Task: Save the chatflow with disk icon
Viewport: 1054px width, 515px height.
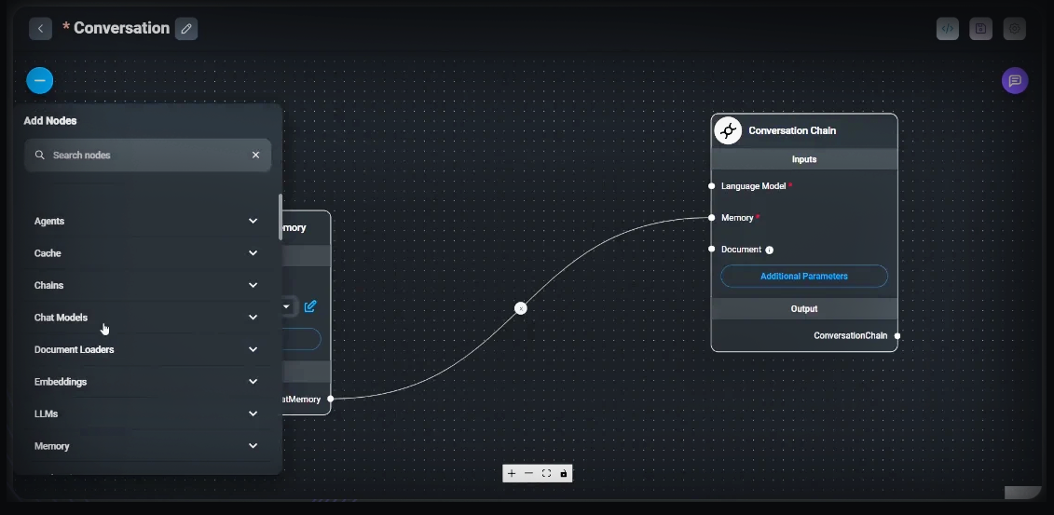Action: 980,29
